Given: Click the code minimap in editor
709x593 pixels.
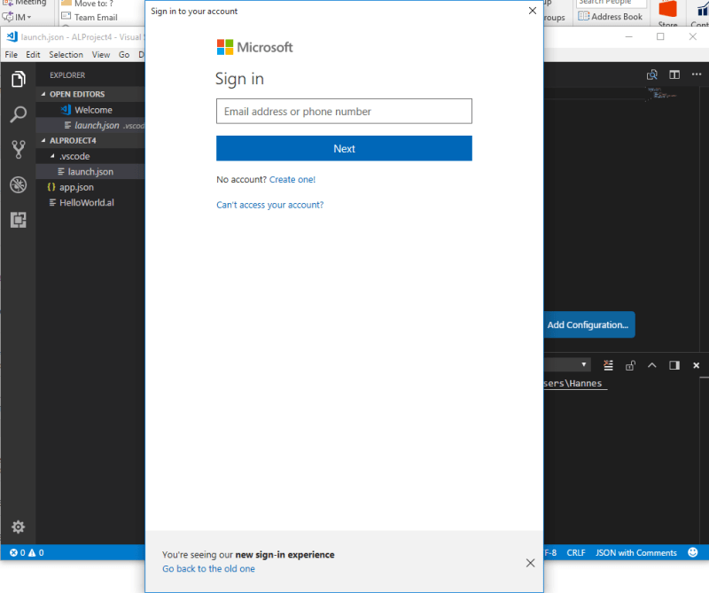Looking at the screenshot, I should point(661,93).
